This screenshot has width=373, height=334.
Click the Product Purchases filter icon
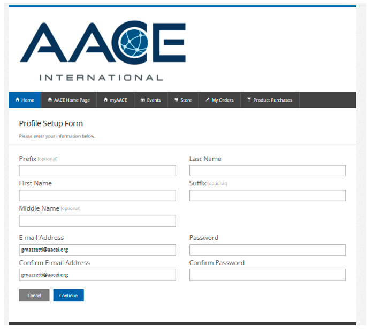point(249,100)
